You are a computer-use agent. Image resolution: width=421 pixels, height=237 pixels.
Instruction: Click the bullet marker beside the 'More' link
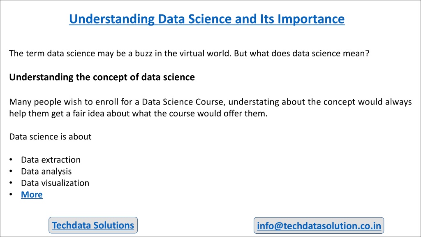point(11,194)
